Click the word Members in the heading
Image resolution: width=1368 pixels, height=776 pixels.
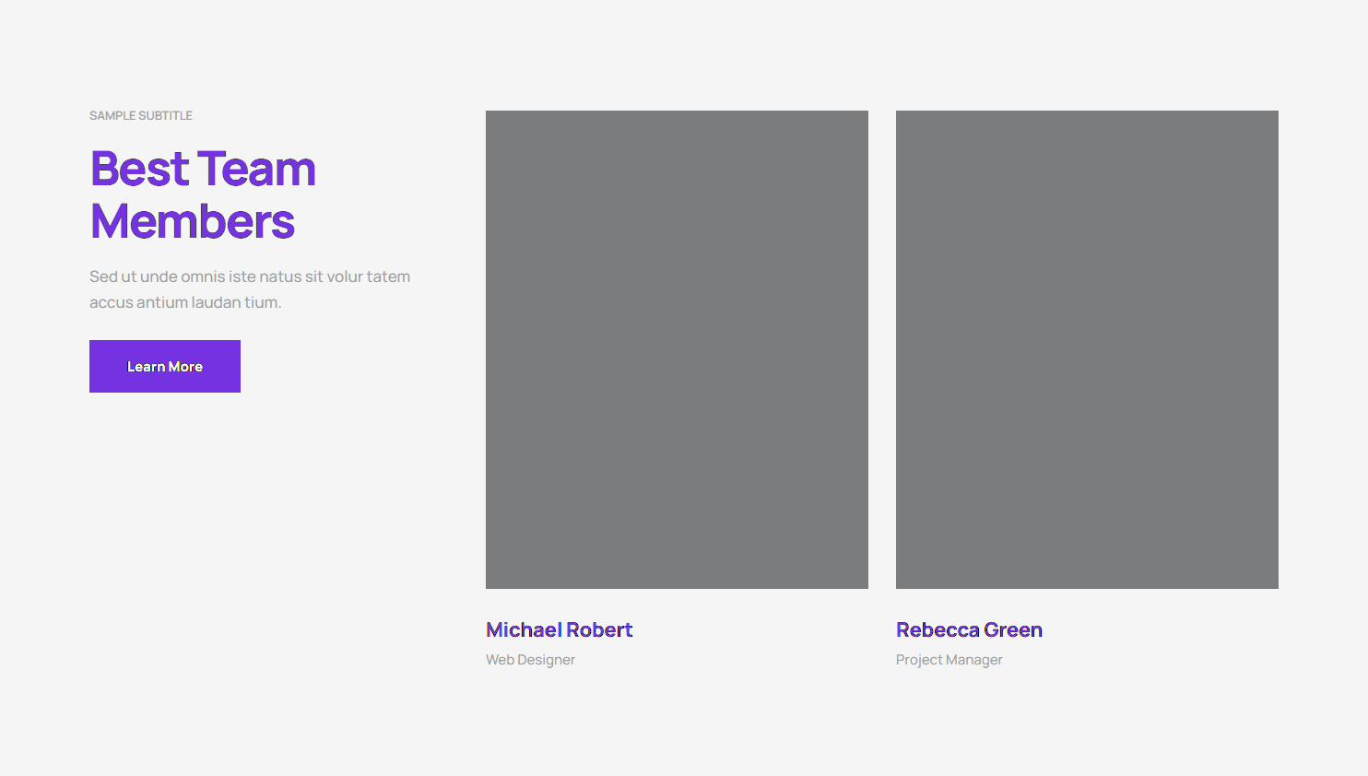(x=193, y=222)
